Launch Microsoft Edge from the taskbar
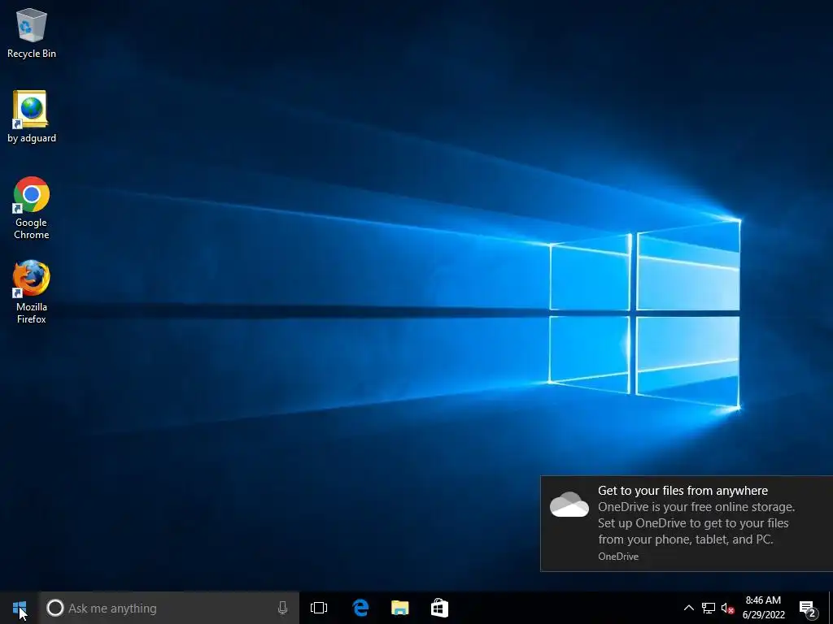Screen dimensions: 833x624 coord(360,608)
